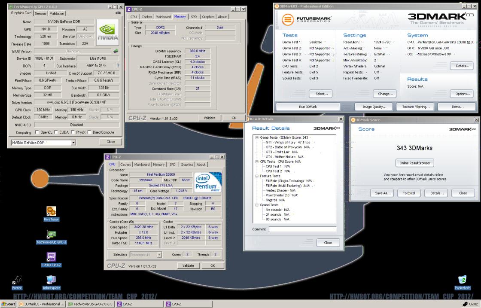Image resolution: width=481 pixels, height=308 pixels.
Task: Click the GPU-Z BIOS save chip icon
Action: click(x=116, y=51)
